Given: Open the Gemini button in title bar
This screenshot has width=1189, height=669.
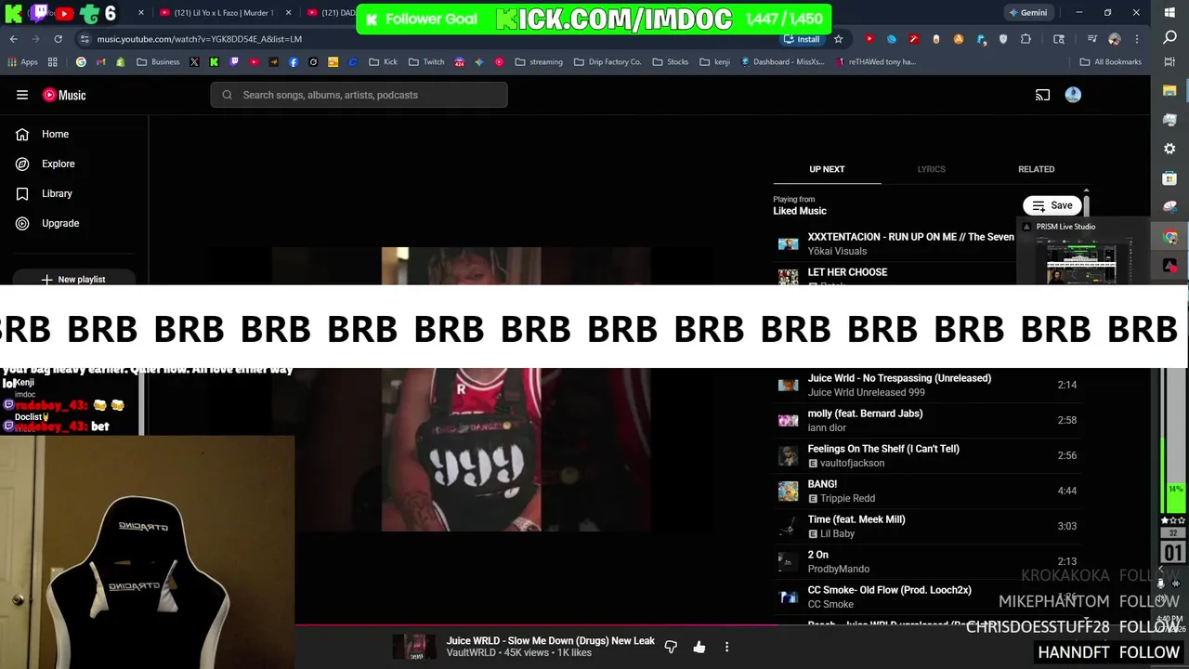Looking at the screenshot, I should [x=1029, y=13].
